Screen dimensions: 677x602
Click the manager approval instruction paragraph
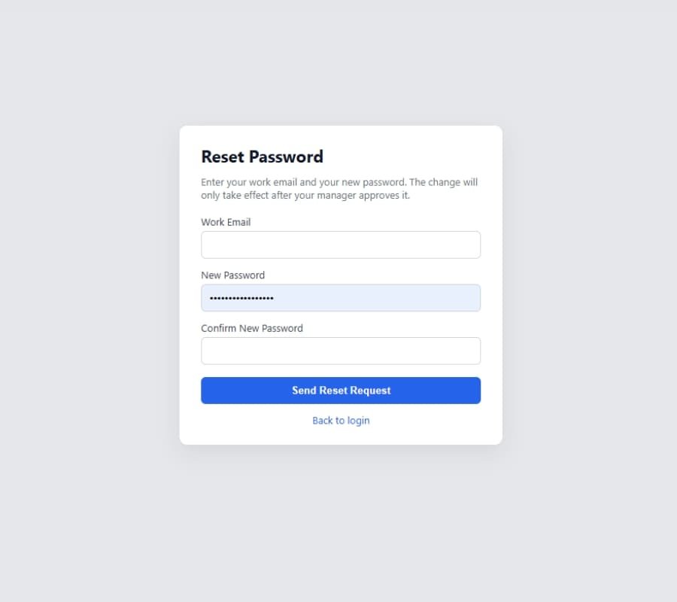tap(338, 189)
